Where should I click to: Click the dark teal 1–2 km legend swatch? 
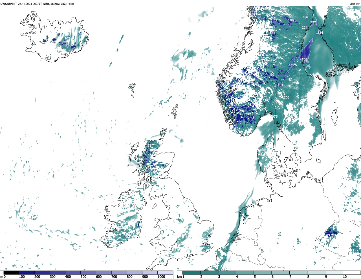click(x=191, y=273)
